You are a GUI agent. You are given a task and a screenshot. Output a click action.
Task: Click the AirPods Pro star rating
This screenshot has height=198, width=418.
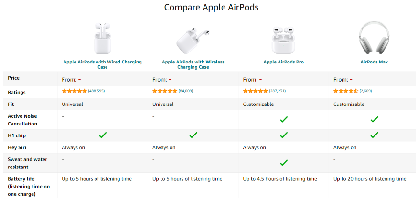pyautogui.click(x=256, y=91)
